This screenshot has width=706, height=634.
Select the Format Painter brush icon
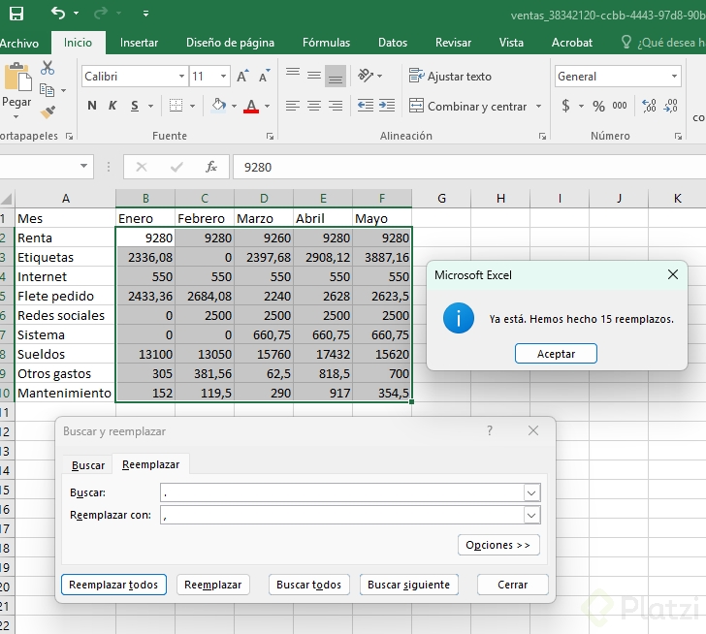point(48,112)
